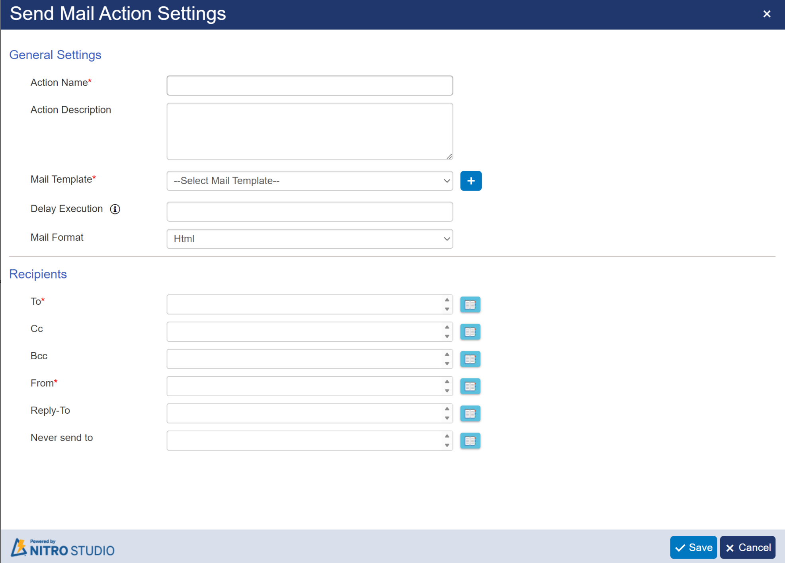Viewport: 785px width, 563px height.
Task: Click the Reply-To field spinner arrows
Action: tap(447, 414)
